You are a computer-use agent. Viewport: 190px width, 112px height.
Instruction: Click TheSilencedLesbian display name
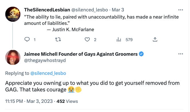tap(47, 10)
